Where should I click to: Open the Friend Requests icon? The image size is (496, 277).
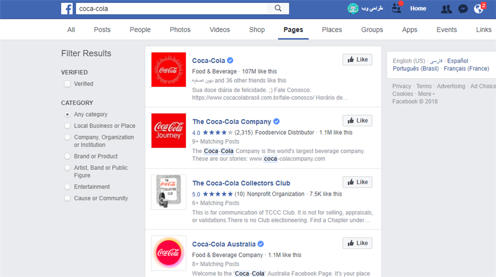click(446, 9)
